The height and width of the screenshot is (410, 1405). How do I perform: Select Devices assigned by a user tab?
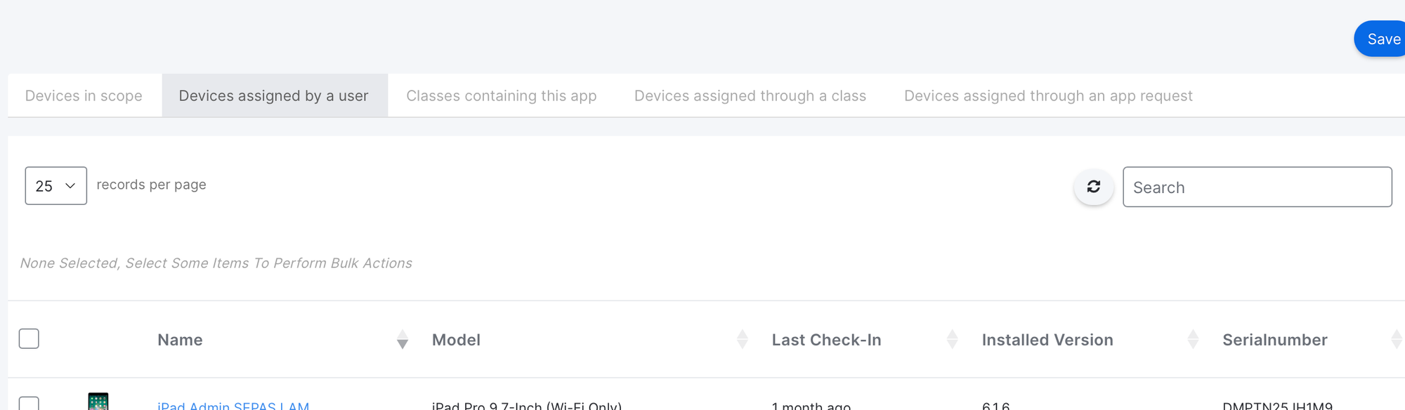tap(273, 96)
